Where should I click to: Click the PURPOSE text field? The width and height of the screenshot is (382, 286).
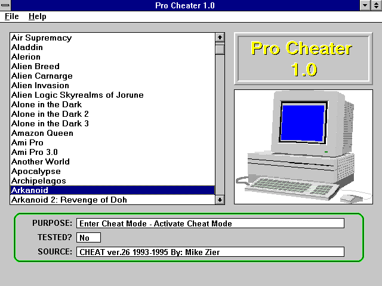tap(210, 223)
